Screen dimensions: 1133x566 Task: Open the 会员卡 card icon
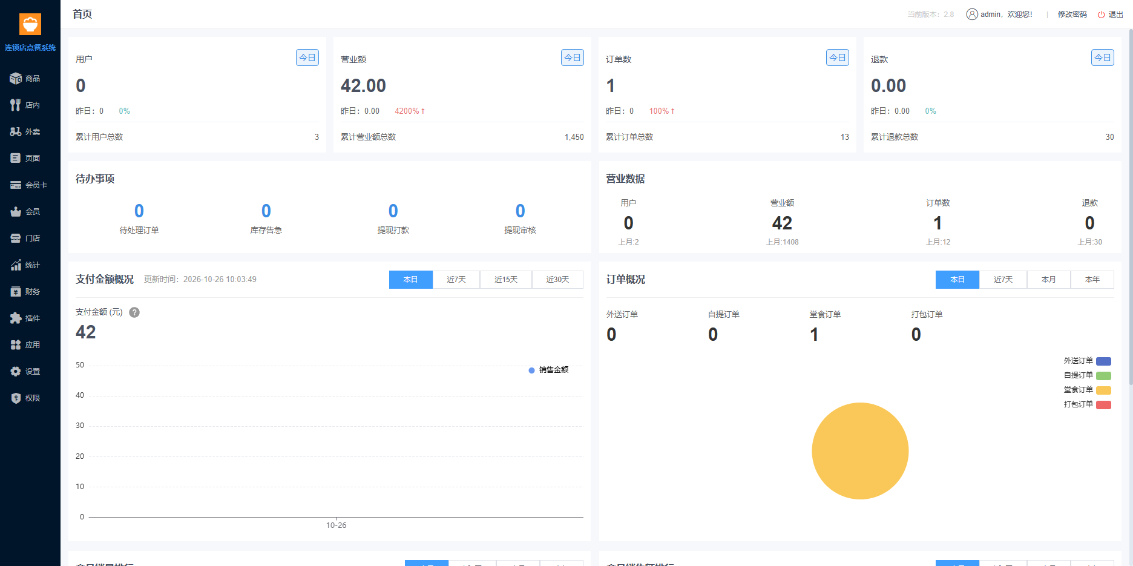(x=16, y=185)
